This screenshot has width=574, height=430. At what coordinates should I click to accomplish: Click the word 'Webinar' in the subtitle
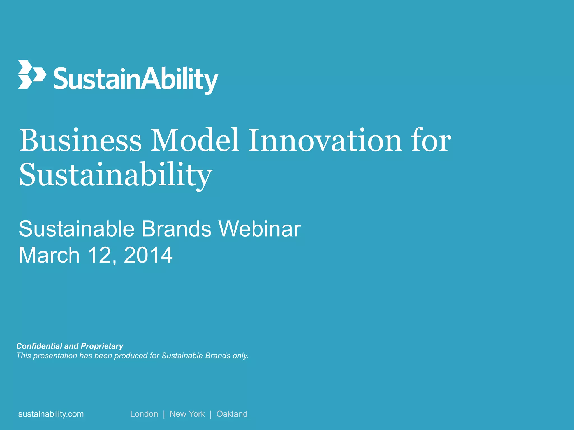[x=260, y=229]
